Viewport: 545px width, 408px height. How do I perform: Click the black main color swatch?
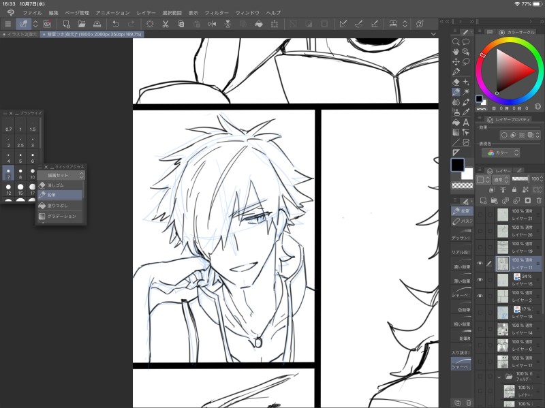457,165
